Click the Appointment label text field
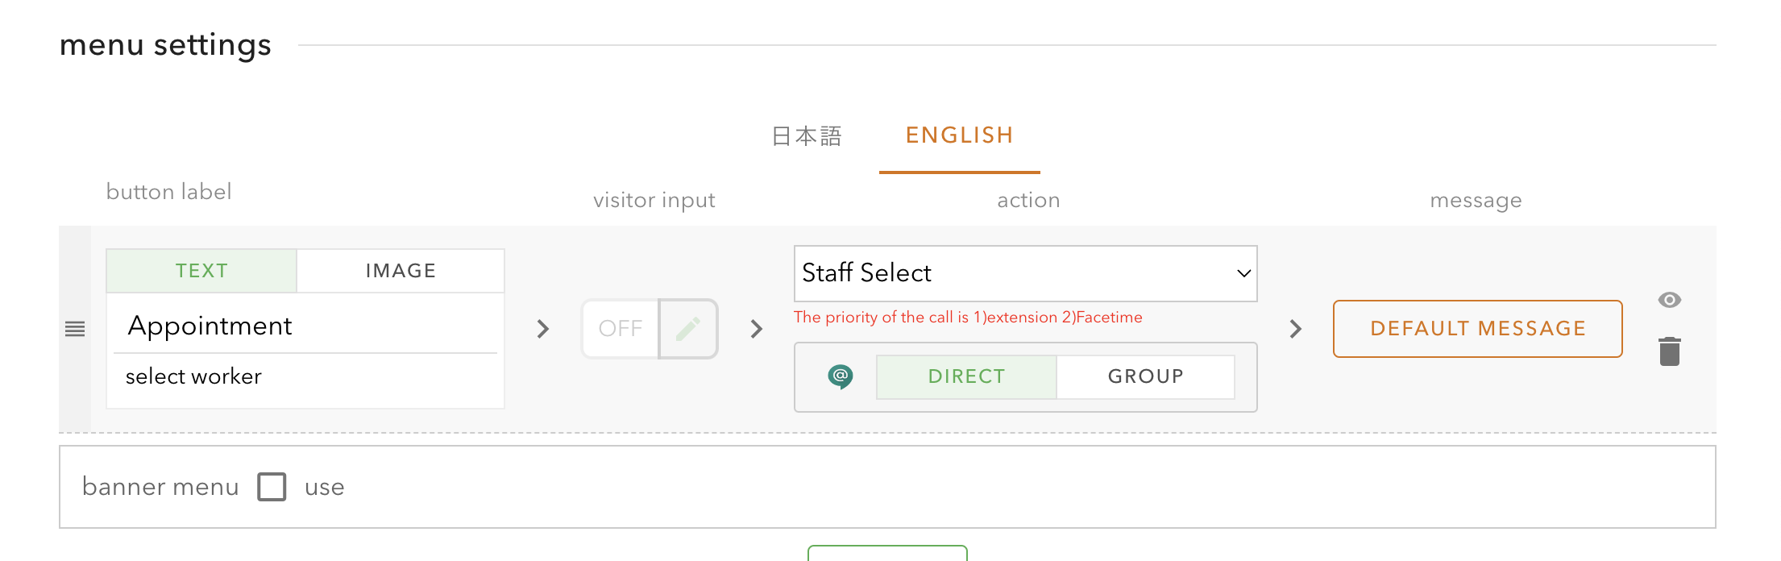The width and height of the screenshot is (1781, 561). [x=305, y=326]
